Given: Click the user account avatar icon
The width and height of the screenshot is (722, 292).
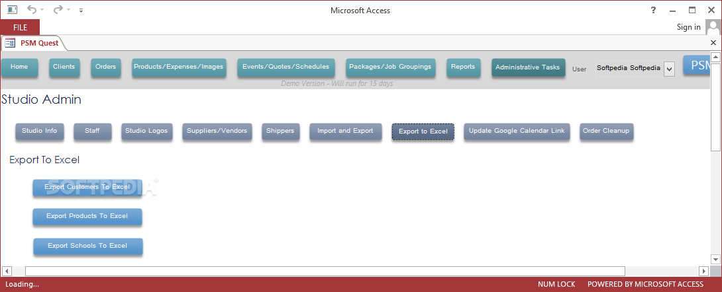Looking at the screenshot, I should click(712, 27).
